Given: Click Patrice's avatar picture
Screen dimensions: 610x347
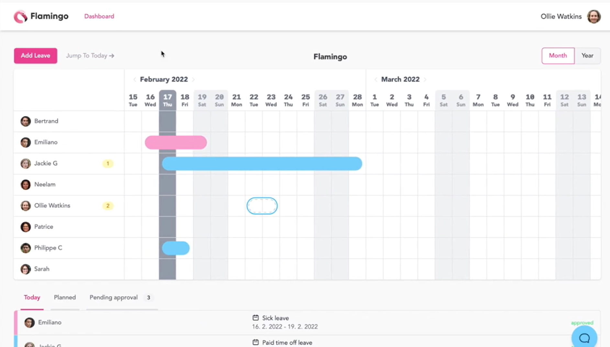Looking at the screenshot, I should (x=26, y=227).
